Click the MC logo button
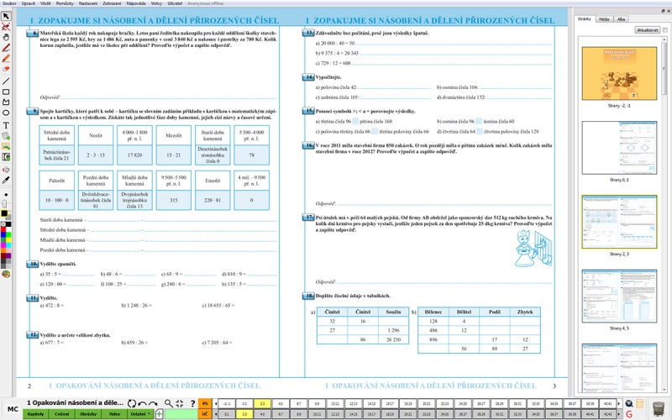The width and height of the screenshot is (672, 420). coord(13,409)
